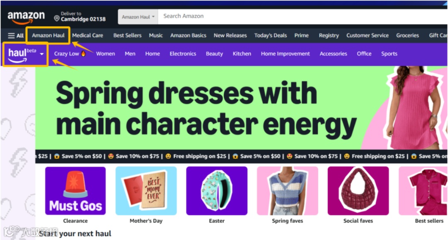Screen dimensions: 448x240
Task: Open the All hamburger menu
Action: pos(16,36)
